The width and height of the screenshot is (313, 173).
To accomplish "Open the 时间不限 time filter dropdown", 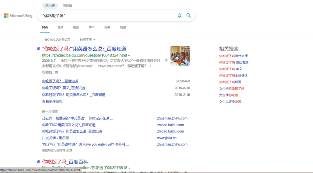I will point(88,40).
